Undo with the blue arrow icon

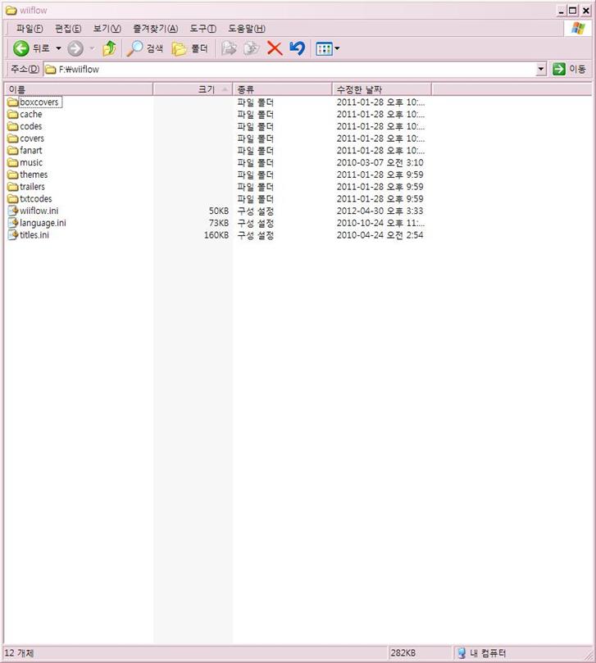pyautogui.click(x=298, y=48)
